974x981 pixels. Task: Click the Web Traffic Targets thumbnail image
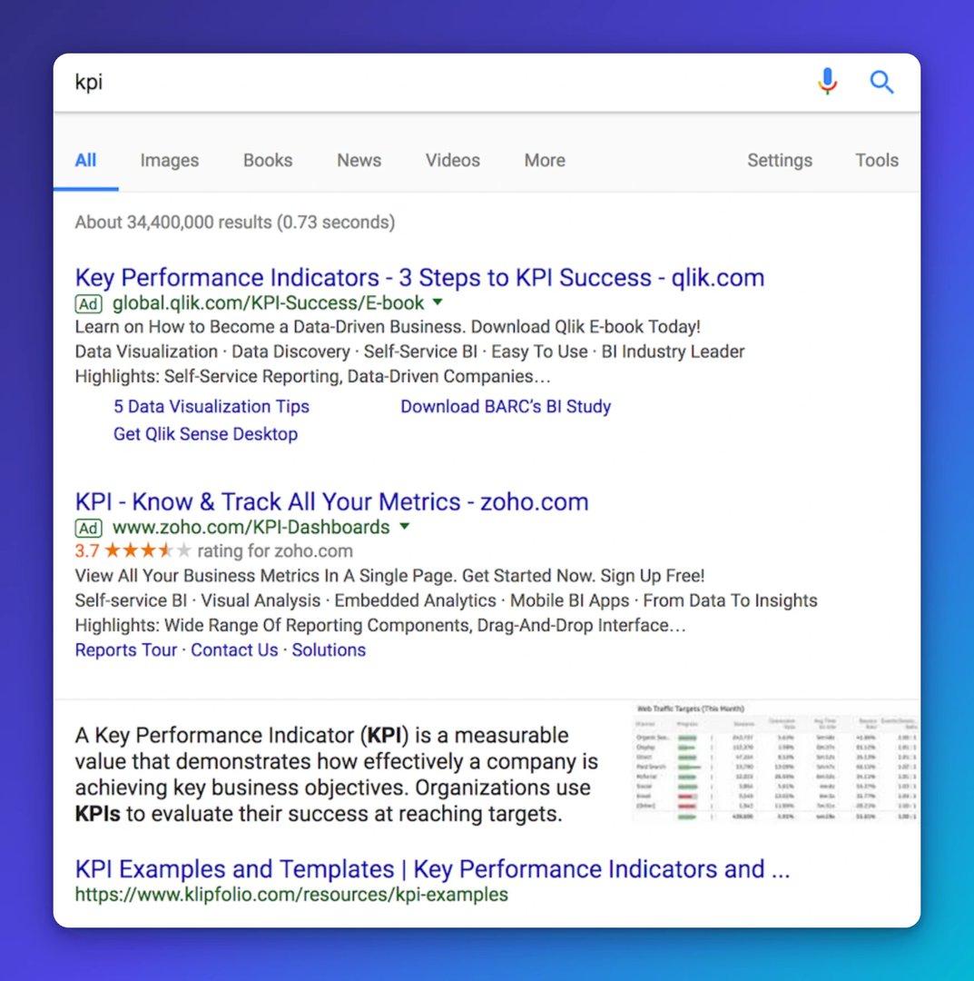point(776,763)
